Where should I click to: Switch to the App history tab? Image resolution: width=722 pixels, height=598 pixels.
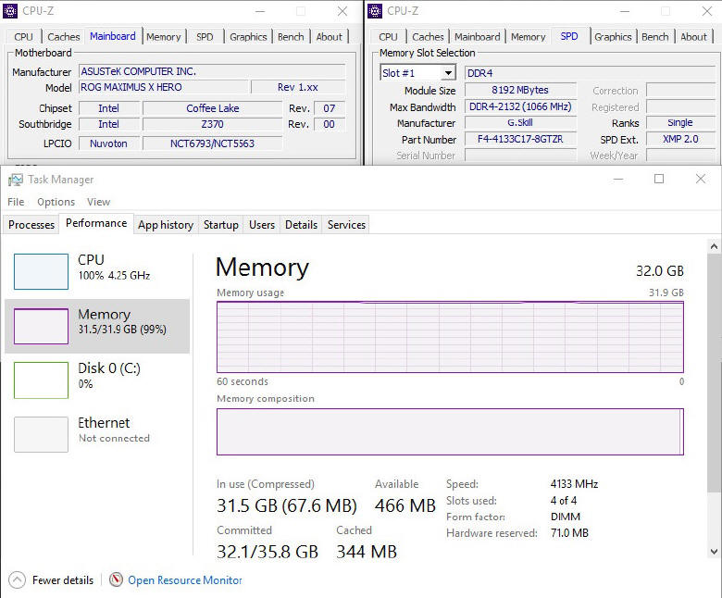pyautogui.click(x=166, y=225)
